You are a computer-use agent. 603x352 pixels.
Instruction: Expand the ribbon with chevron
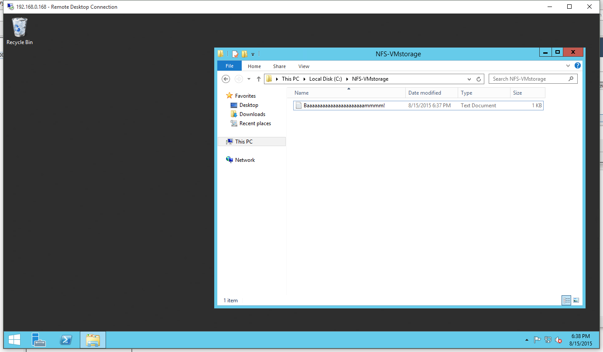[x=568, y=66]
